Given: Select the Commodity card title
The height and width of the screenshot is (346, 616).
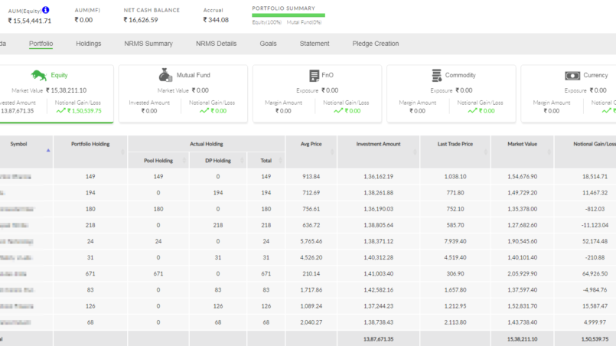Looking at the screenshot, I should tap(460, 75).
